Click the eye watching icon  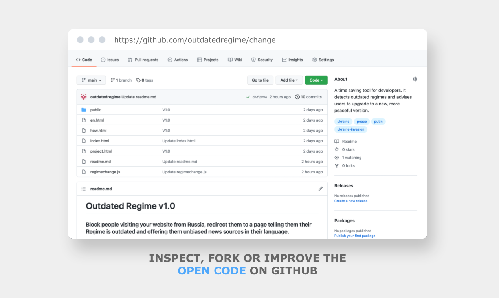pyautogui.click(x=337, y=158)
